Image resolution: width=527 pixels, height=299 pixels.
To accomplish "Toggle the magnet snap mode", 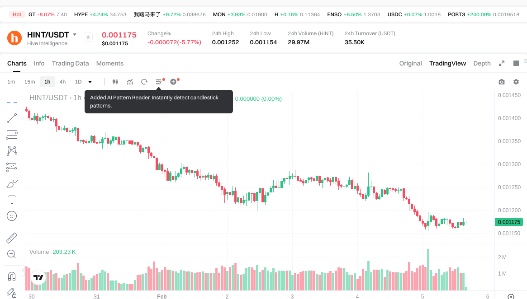I will [12, 276].
